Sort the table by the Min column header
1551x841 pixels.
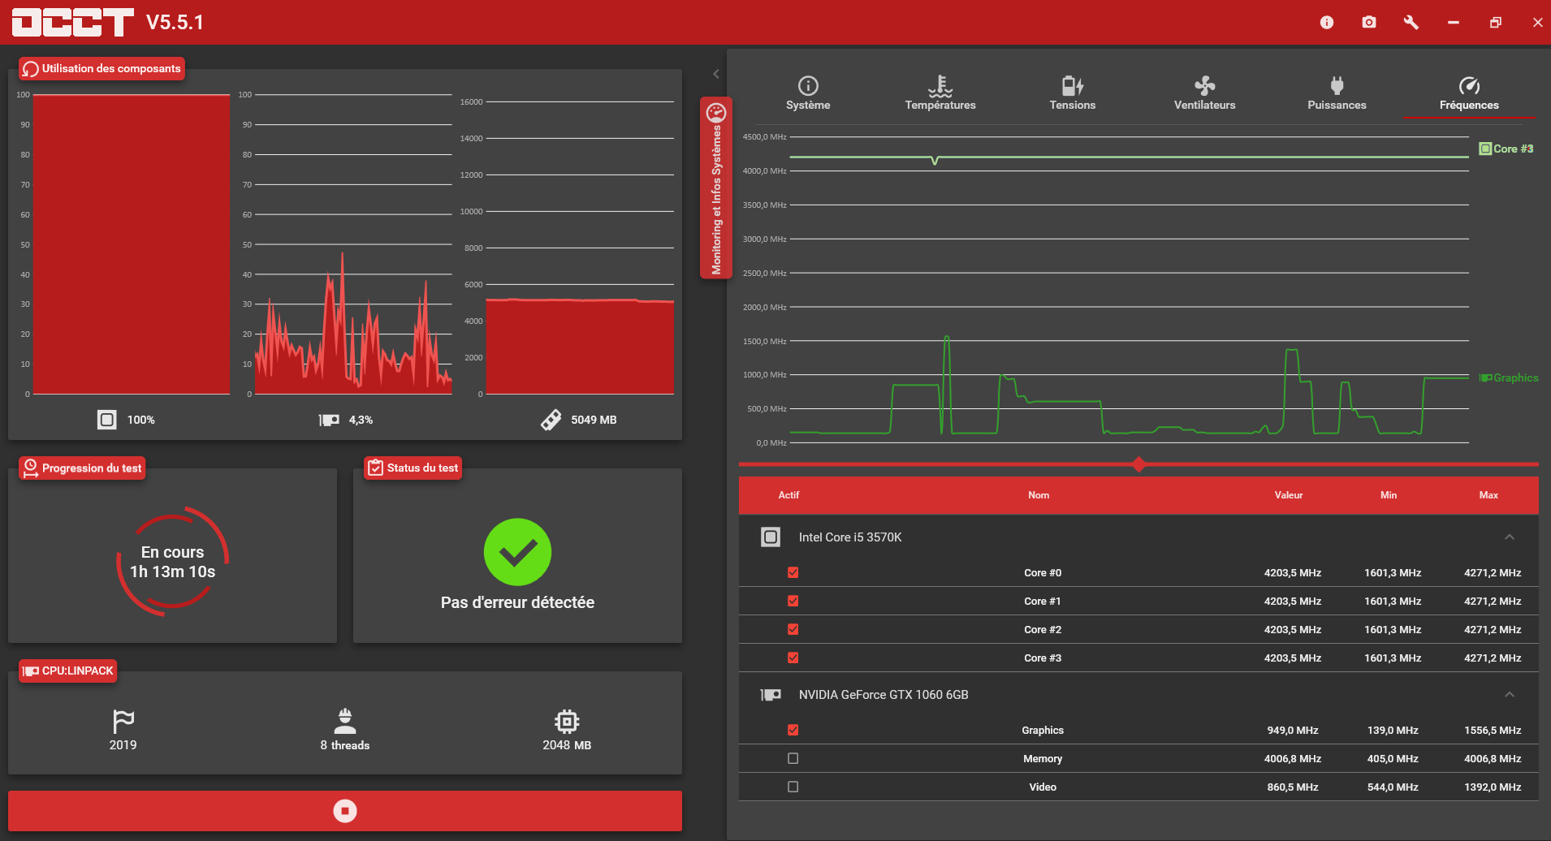pos(1389,495)
